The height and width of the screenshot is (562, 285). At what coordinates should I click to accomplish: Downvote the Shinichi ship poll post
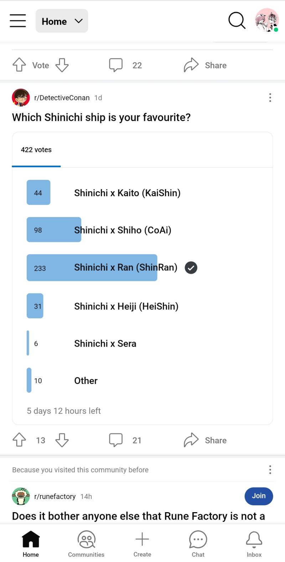[x=62, y=440]
